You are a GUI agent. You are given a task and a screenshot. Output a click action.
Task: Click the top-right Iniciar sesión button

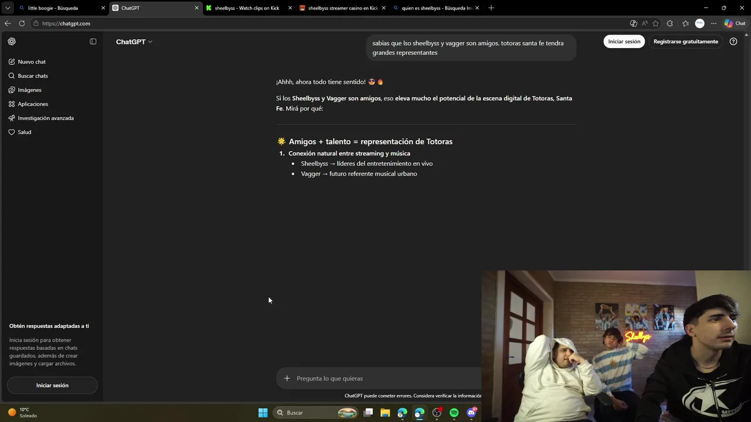coord(624,42)
